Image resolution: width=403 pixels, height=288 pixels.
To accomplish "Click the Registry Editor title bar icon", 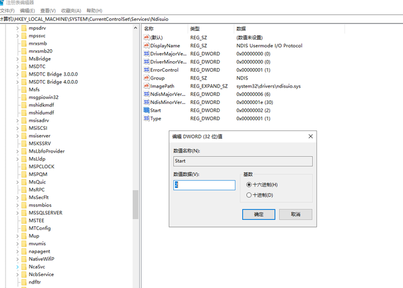I will point(1,3).
